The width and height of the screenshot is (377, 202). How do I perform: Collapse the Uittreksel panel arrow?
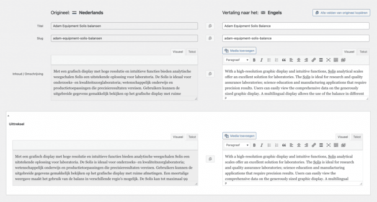[8, 116]
